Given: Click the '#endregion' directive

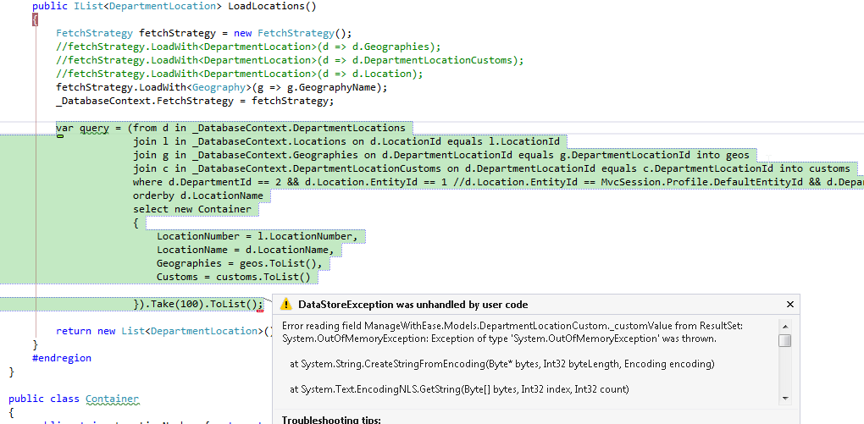Looking at the screenshot, I should 62,358.
